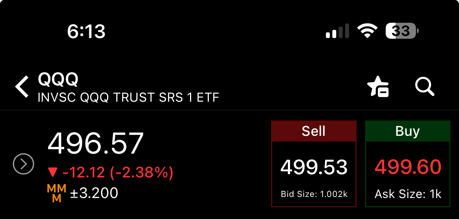This screenshot has height=219, width=459.
Task: Tap the red down triangle indicator
Action: pyautogui.click(x=53, y=173)
